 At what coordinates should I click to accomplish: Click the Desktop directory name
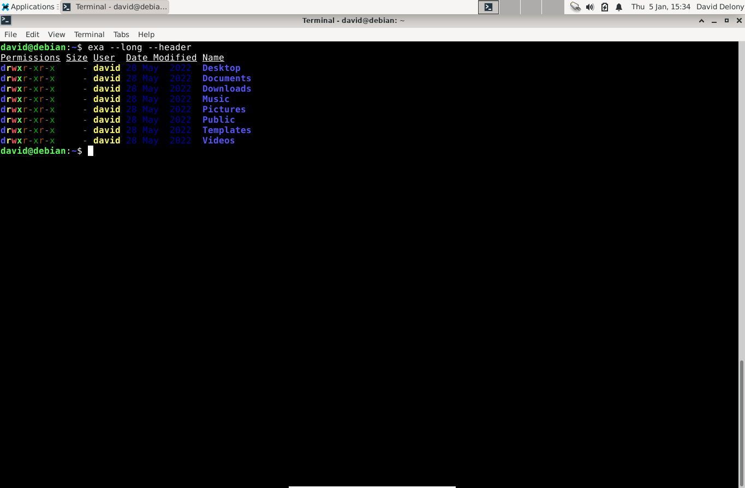(222, 68)
